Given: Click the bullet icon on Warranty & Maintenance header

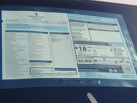Looking at the screenshot, I should pos(31,61).
